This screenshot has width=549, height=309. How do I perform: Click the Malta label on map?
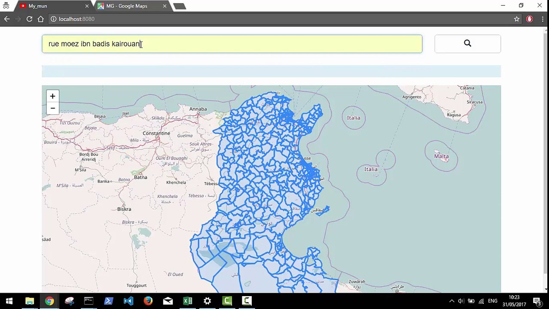(x=441, y=156)
